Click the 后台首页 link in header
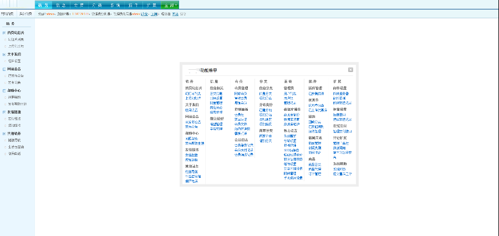The width and height of the screenshot is (499, 236). point(26,14)
